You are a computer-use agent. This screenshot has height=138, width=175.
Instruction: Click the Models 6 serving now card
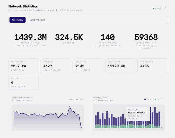coord(24,82)
